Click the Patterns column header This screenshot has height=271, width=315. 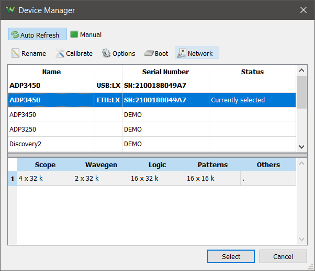click(x=212, y=164)
